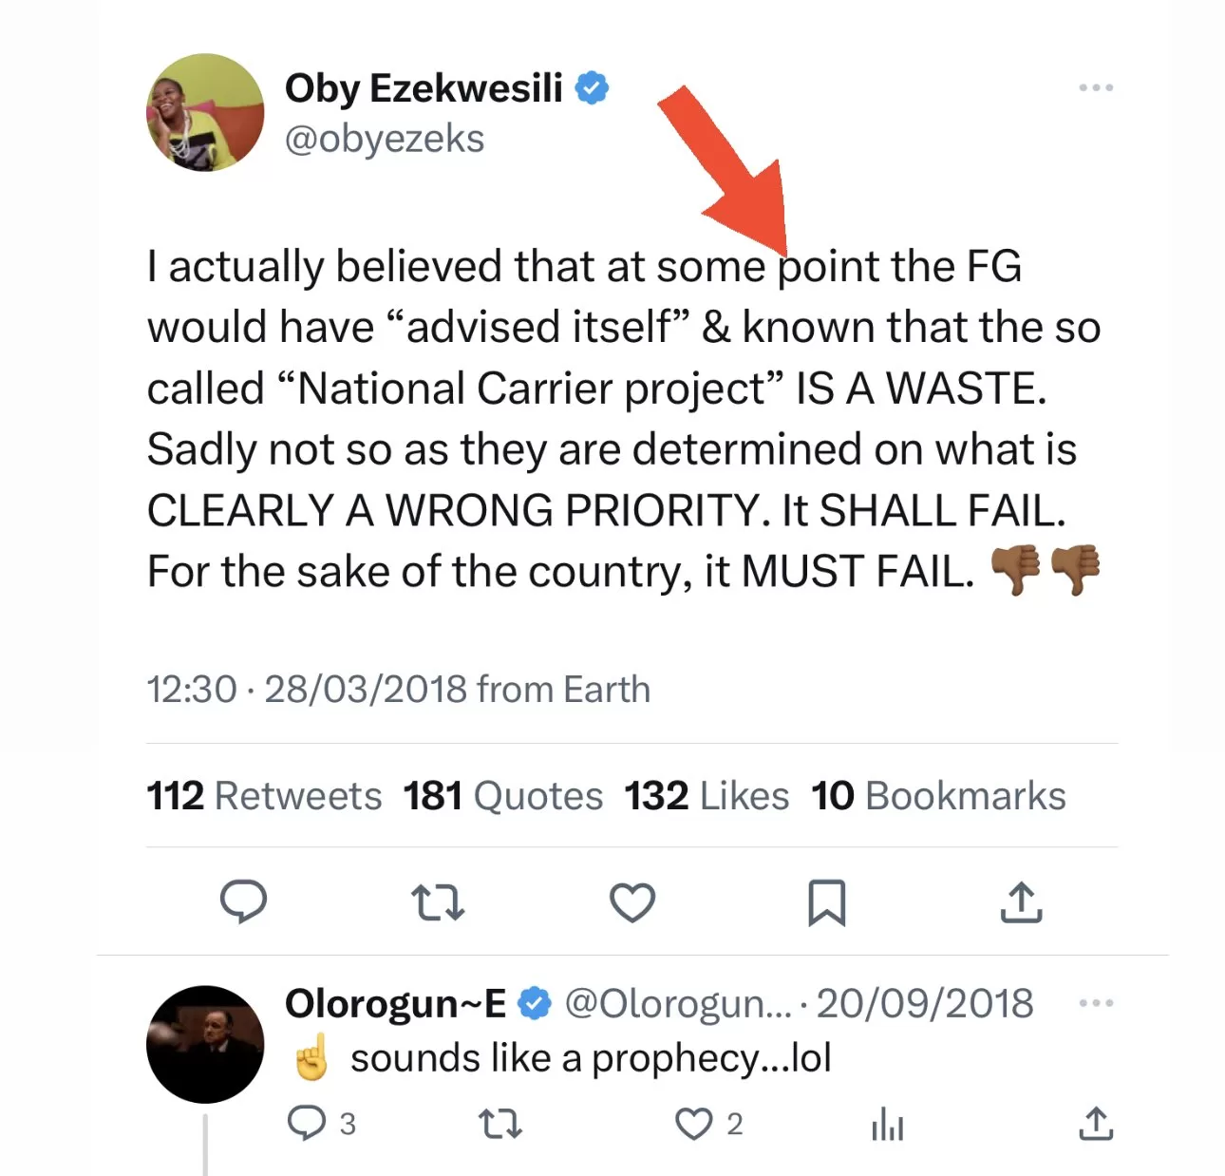
Task: Reply to Oby Ezekwesili's tweet
Action: (245, 903)
